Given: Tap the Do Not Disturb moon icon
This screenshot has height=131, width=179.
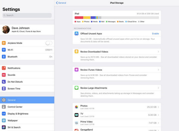Looking at the screenshot, I should pos(4,82).
